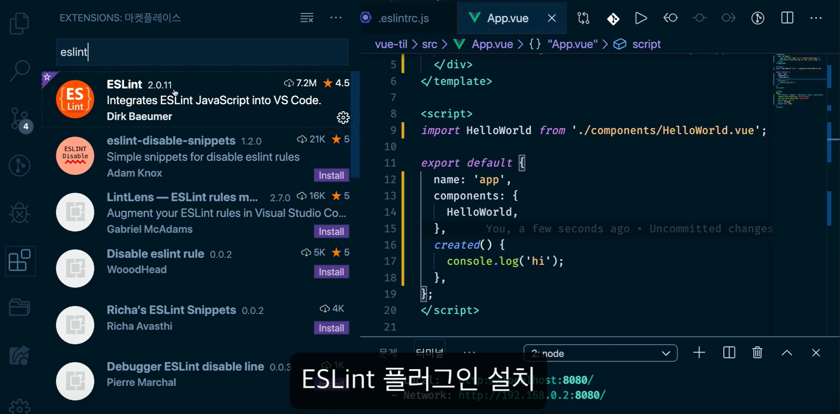The height and width of the screenshot is (414, 840).
Task: Split the editor to the right
Action: (787, 18)
